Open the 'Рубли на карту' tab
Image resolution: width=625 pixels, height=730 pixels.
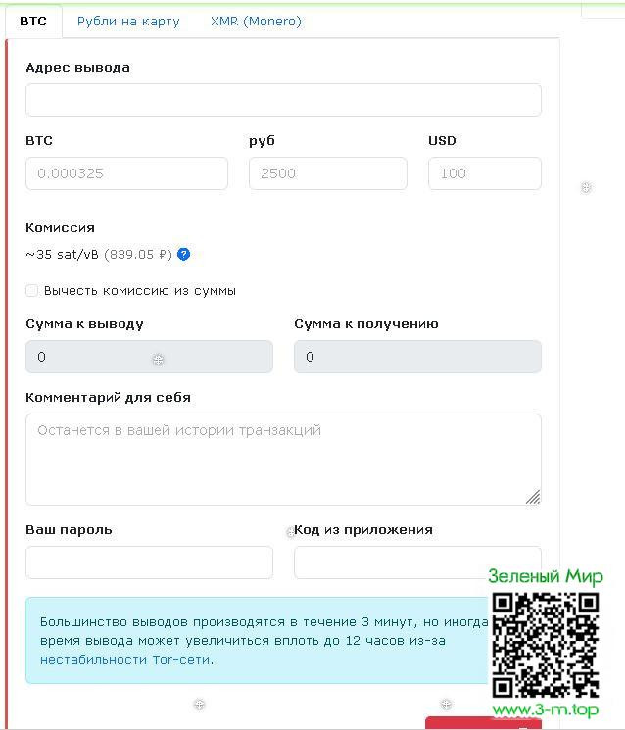point(128,21)
